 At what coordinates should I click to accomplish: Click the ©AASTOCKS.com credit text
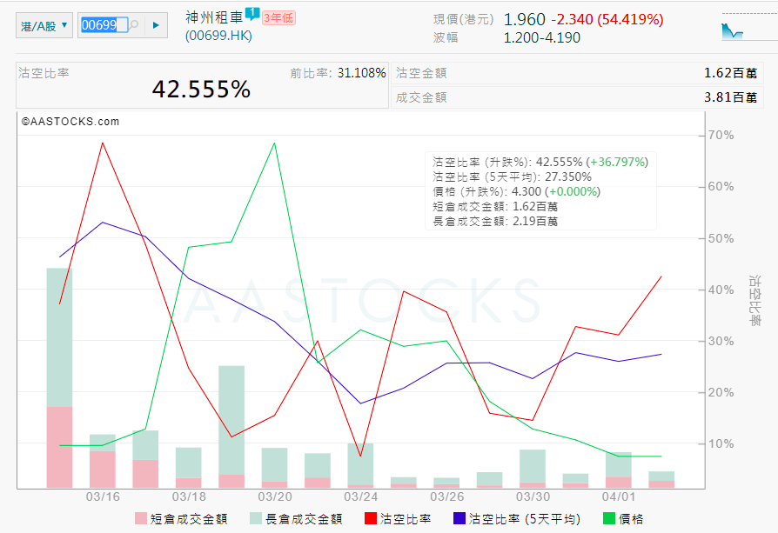pyautogui.click(x=70, y=122)
